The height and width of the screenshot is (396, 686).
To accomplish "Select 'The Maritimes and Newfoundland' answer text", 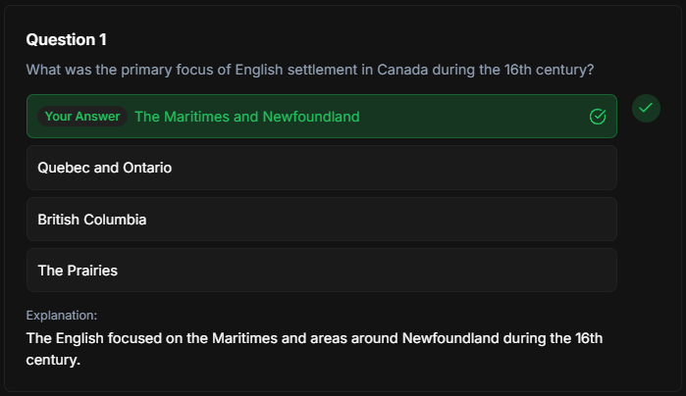I will tap(247, 117).
